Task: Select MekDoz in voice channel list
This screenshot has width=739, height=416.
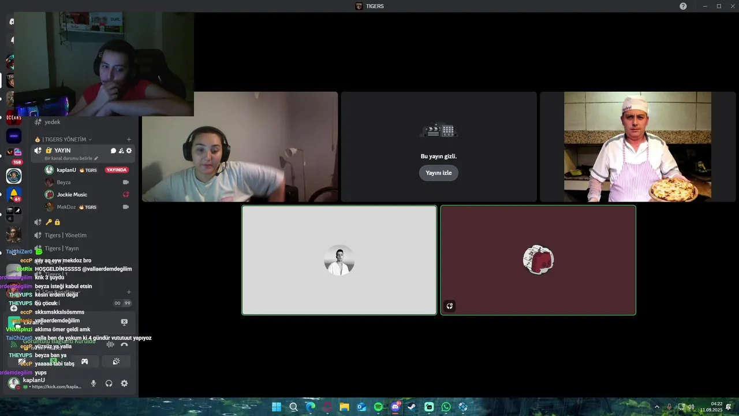Action: click(x=66, y=207)
